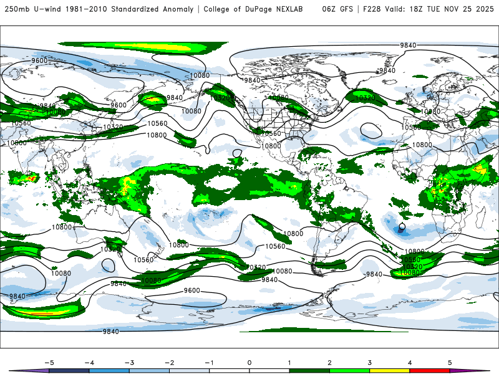
Task: Click the 'College of DuPage NEXLAB' text
Action: 253,9
